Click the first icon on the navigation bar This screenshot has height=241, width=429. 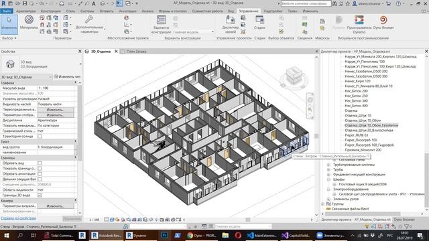[x=310, y=99]
